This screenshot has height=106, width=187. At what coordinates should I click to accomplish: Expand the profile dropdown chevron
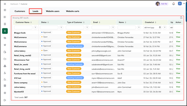[184, 4]
